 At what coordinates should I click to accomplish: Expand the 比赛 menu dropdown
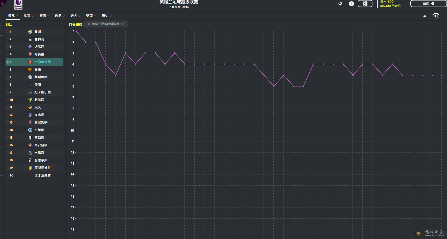29,16
